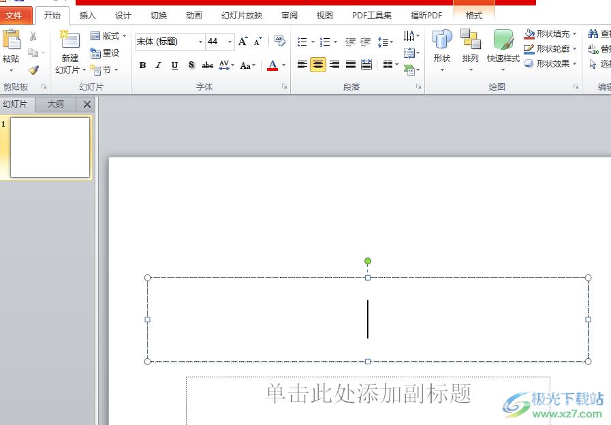This screenshot has height=425, width=611.
Task: Open the 形状 shapes gallery
Action: tap(442, 50)
